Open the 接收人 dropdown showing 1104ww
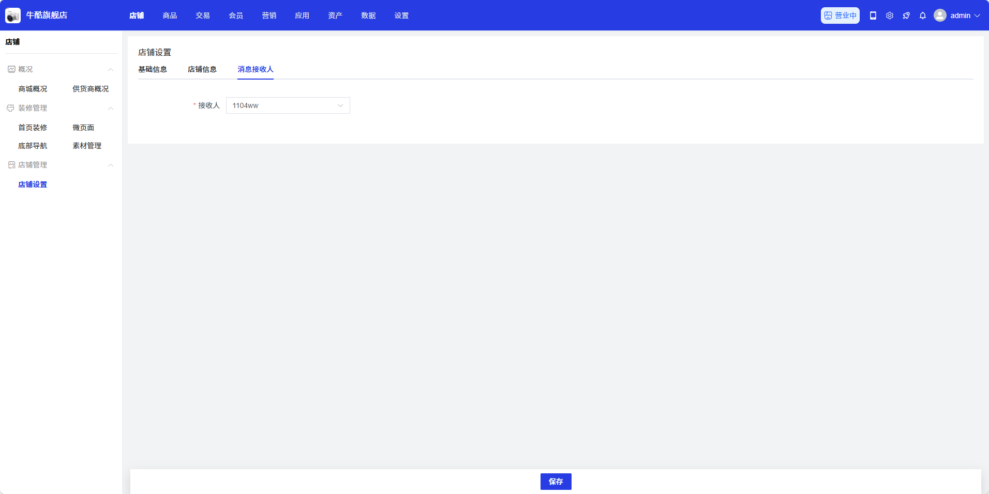 click(288, 105)
